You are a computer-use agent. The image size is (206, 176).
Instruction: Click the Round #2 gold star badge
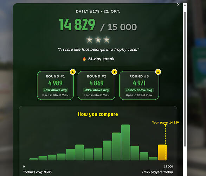tap(114, 72)
